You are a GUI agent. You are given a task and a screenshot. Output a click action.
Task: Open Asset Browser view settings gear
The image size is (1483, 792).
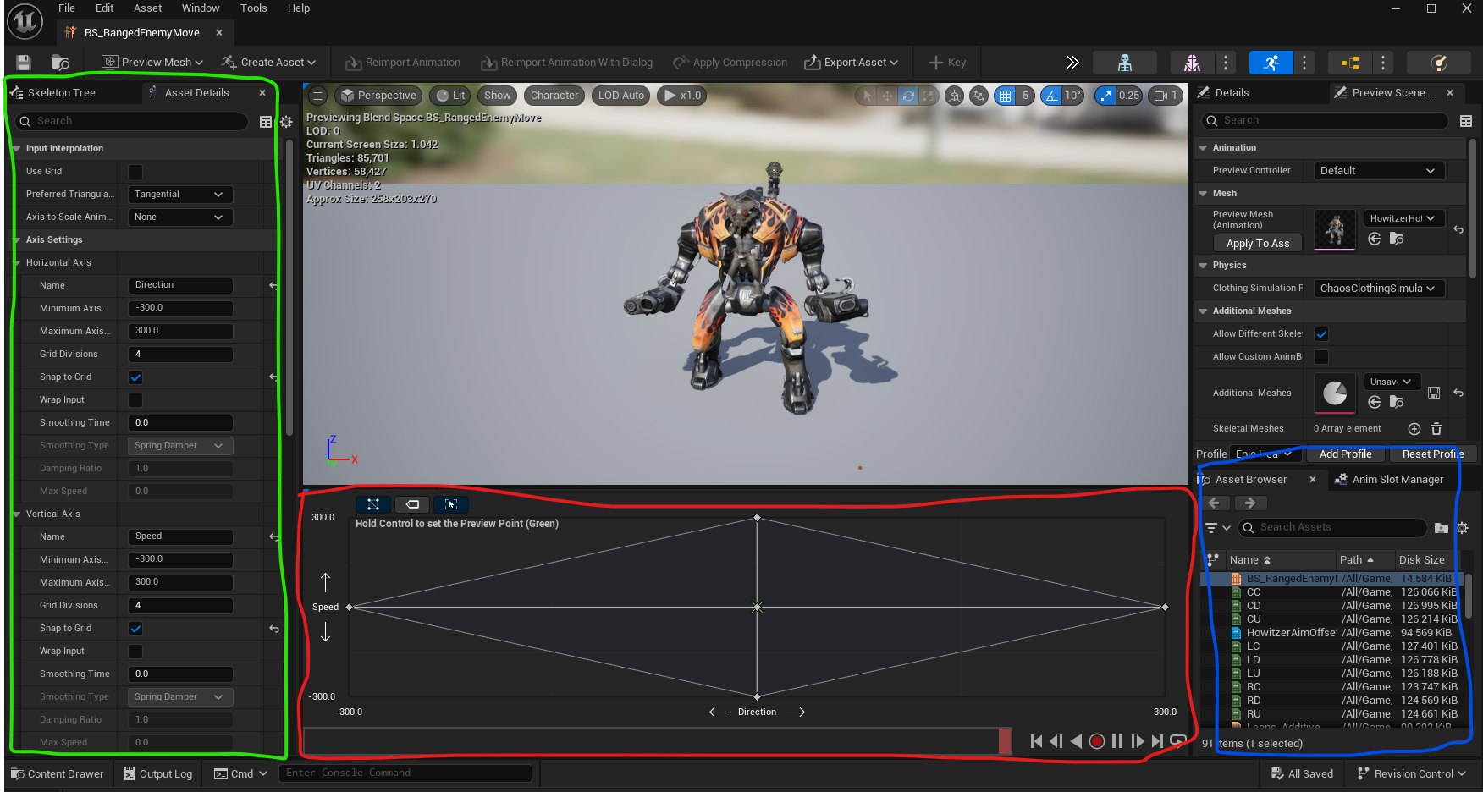coord(1462,528)
